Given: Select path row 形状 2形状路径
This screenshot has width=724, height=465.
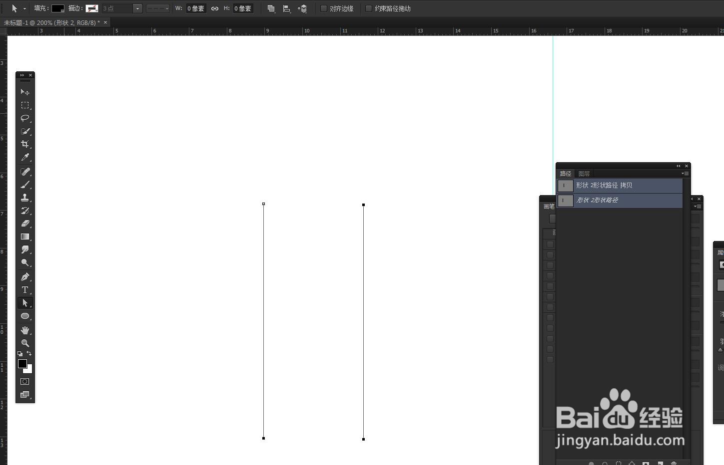Looking at the screenshot, I should 620,200.
